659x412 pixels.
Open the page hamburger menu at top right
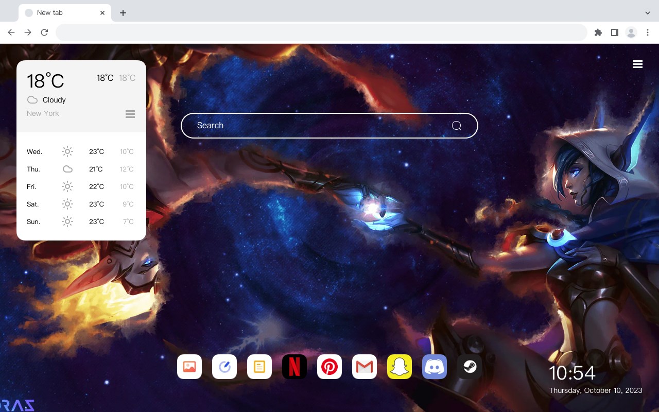(638, 64)
